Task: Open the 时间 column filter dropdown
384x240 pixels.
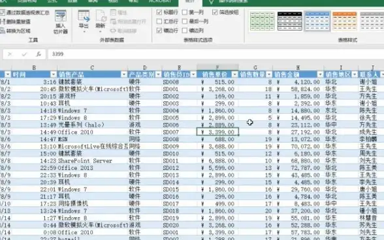Action: coord(54,75)
